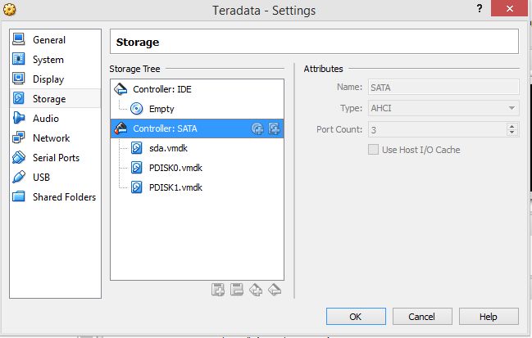Select Controller: IDE in storage tree

point(197,89)
